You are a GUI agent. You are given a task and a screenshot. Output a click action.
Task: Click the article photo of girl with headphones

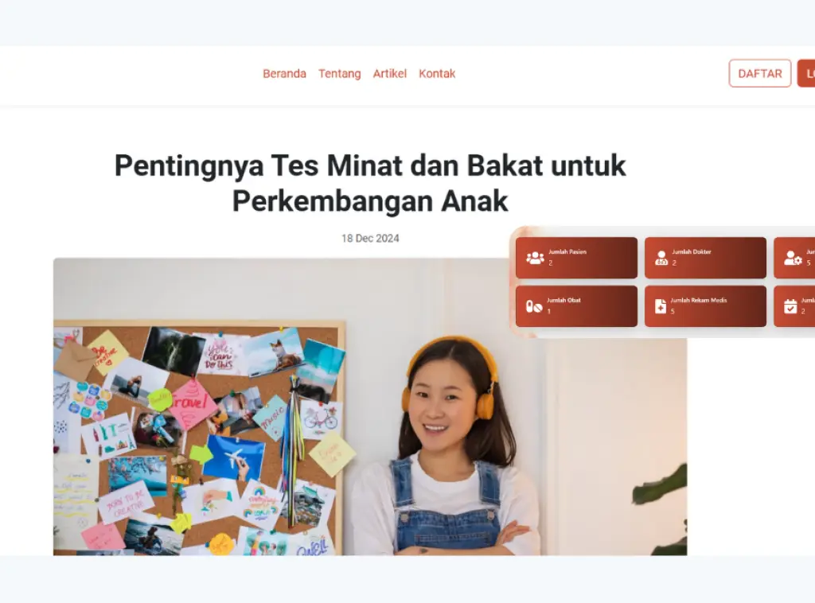pyautogui.click(x=370, y=407)
